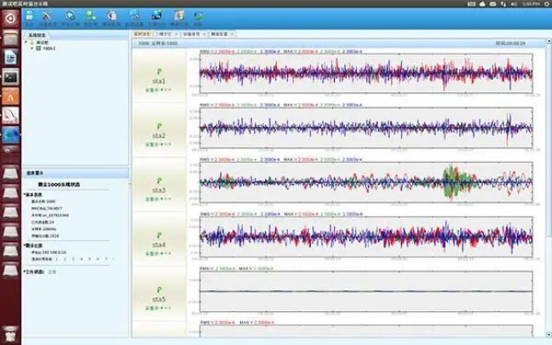Click the network computers icon in toolbar
This screenshot has height=345, width=552.
pyautogui.click(x=157, y=16)
